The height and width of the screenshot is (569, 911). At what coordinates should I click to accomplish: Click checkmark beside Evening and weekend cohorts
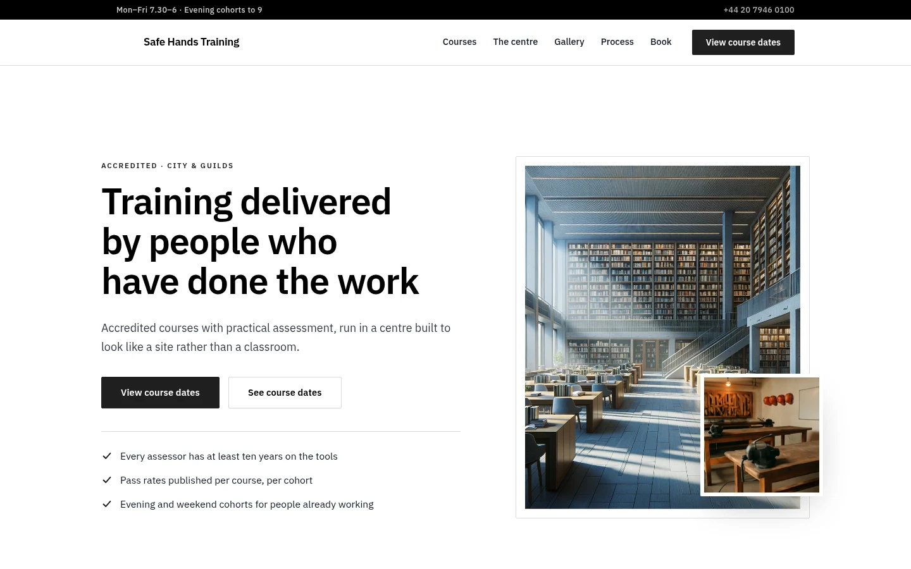[x=107, y=504]
